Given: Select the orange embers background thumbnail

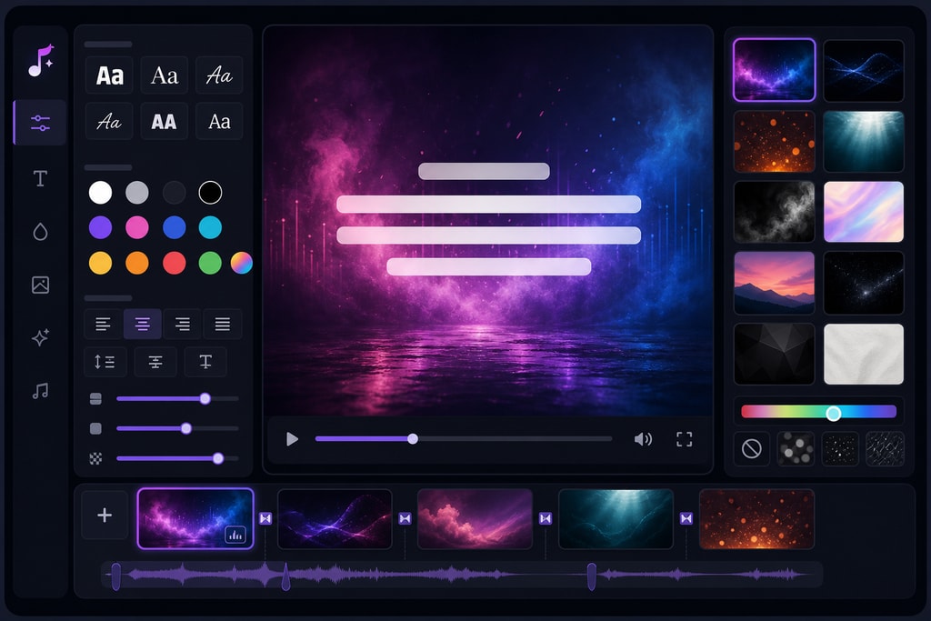Looking at the screenshot, I should click(775, 141).
